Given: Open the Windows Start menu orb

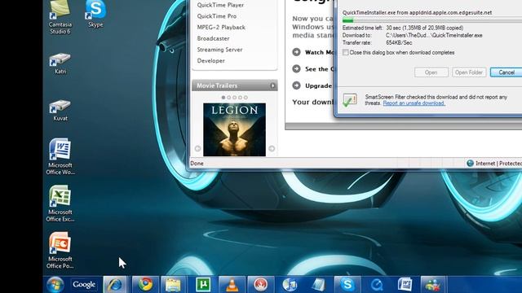Looking at the screenshot, I should click(55, 285).
